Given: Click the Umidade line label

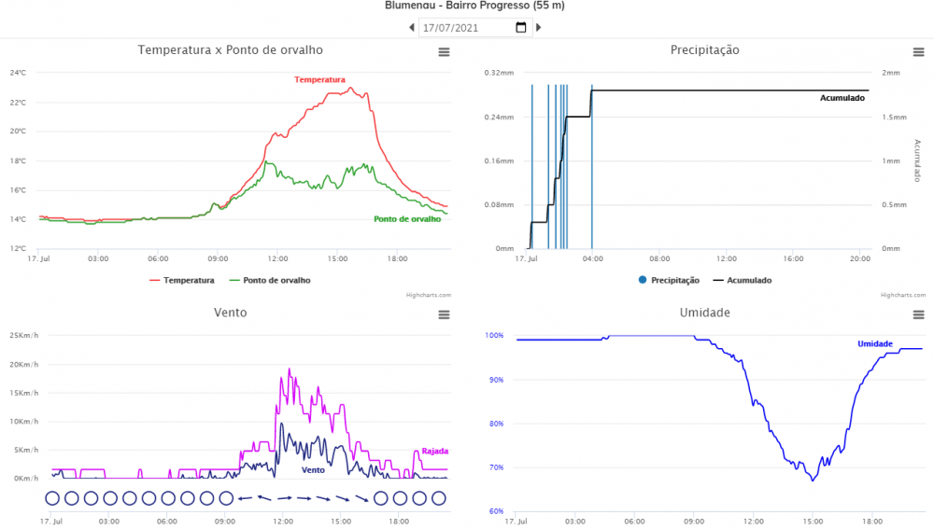Looking at the screenshot, I should point(874,344).
